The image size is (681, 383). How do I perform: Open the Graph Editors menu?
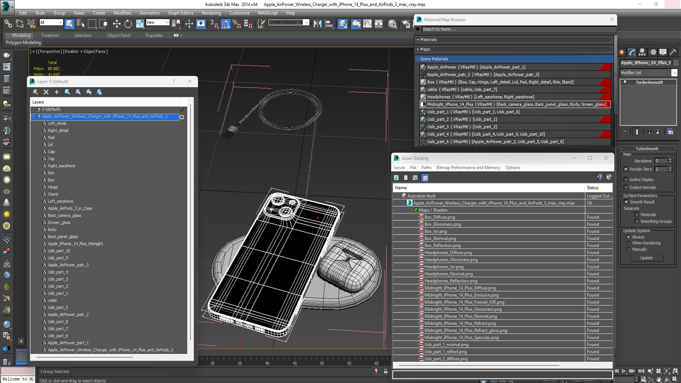181,13
